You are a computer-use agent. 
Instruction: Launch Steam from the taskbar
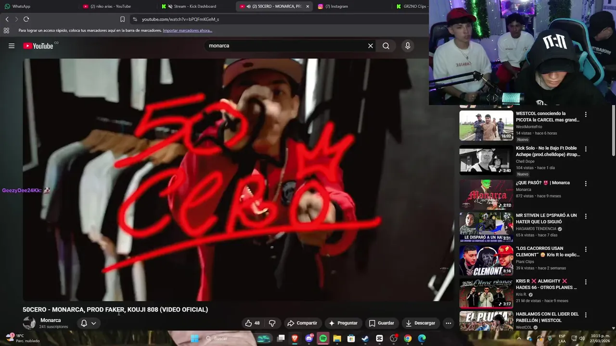pos(365,338)
